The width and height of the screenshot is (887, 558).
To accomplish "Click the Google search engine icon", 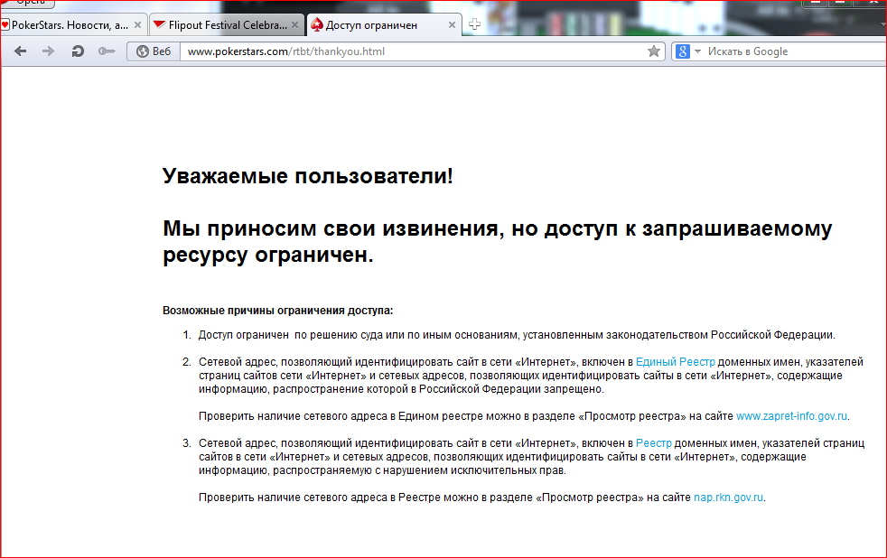I will point(683,51).
